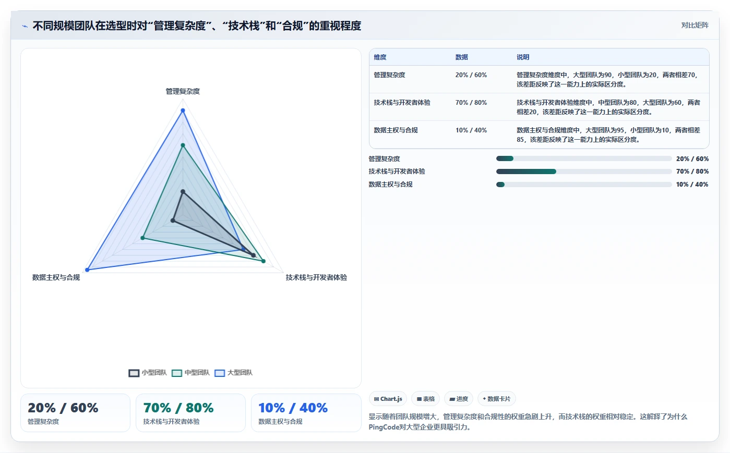Click the 对比矩阵 label in header

pyautogui.click(x=695, y=25)
